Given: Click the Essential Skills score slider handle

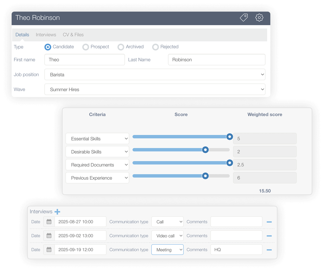Looking at the screenshot, I should coord(230,137).
